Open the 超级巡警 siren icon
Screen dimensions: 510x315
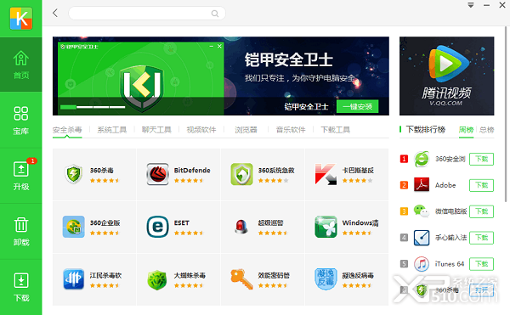click(241, 227)
